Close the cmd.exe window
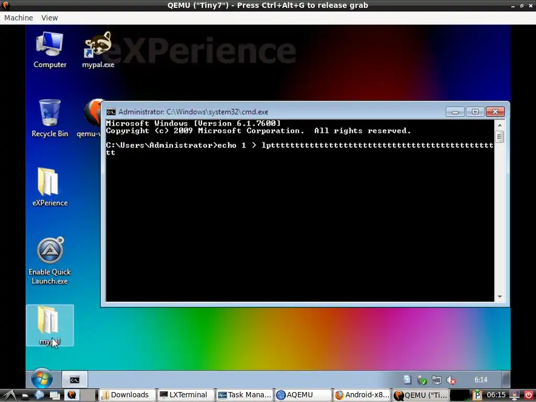The width and height of the screenshot is (536, 402). pos(495,112)
